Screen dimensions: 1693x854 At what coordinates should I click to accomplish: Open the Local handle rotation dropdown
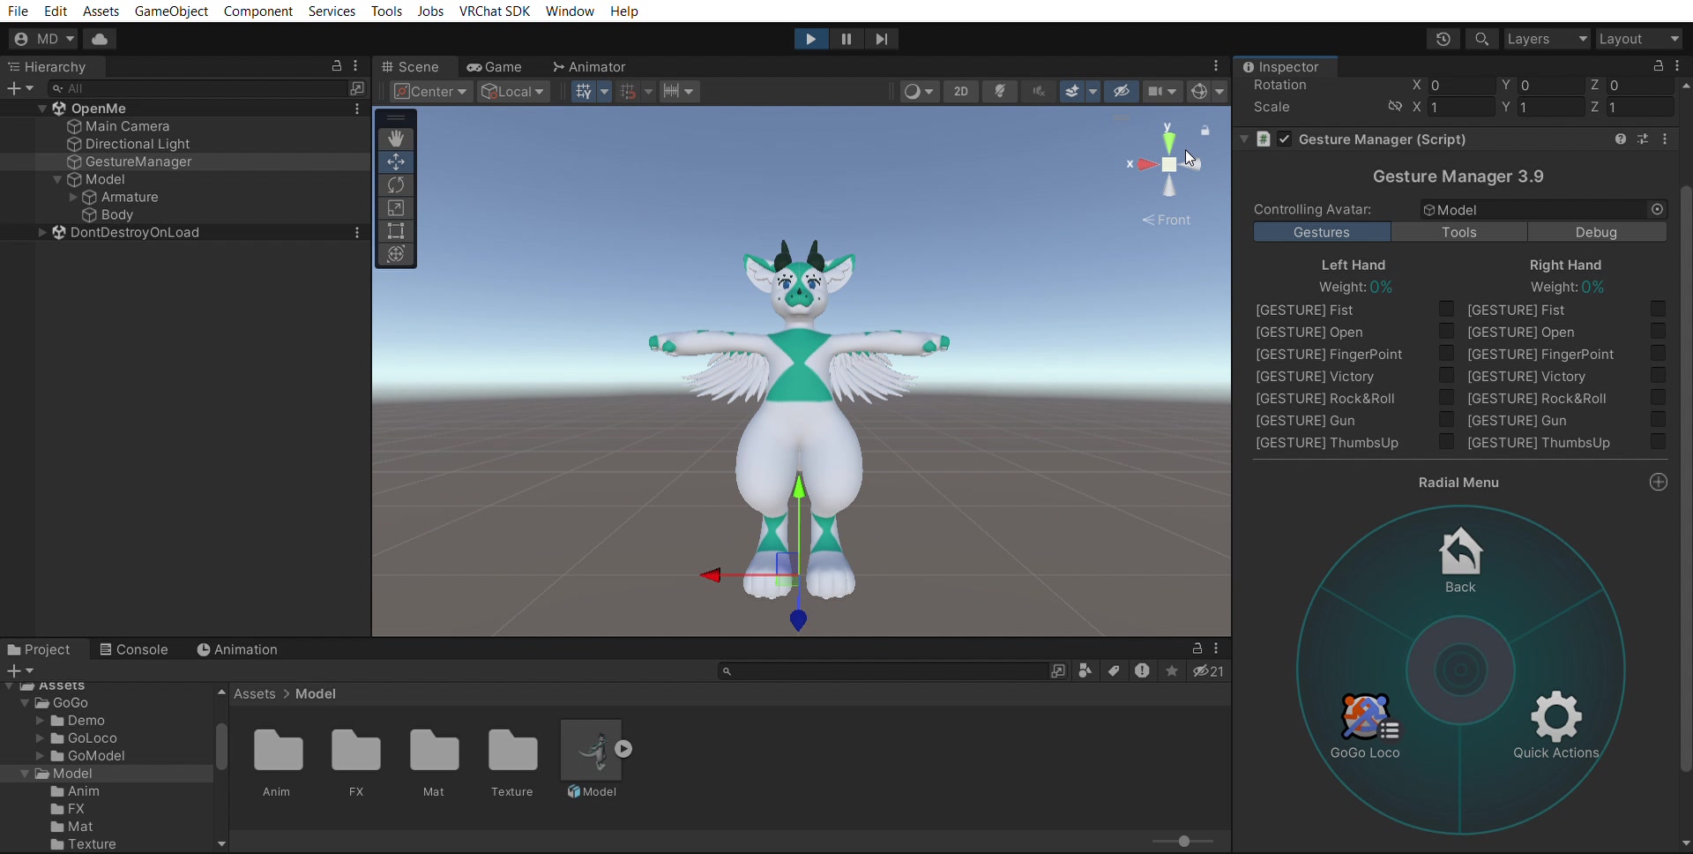click(x=513, y=91)
